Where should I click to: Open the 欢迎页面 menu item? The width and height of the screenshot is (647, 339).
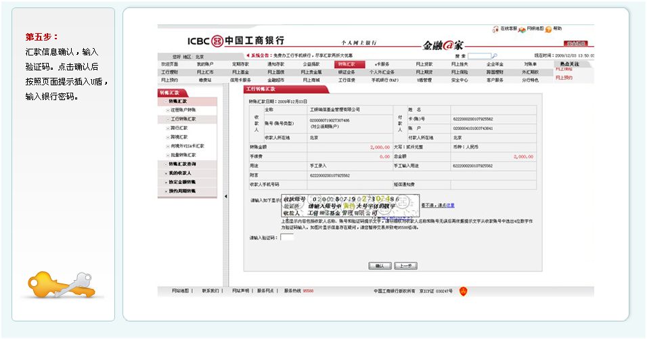pyautogui.click(x=170, y=64)
